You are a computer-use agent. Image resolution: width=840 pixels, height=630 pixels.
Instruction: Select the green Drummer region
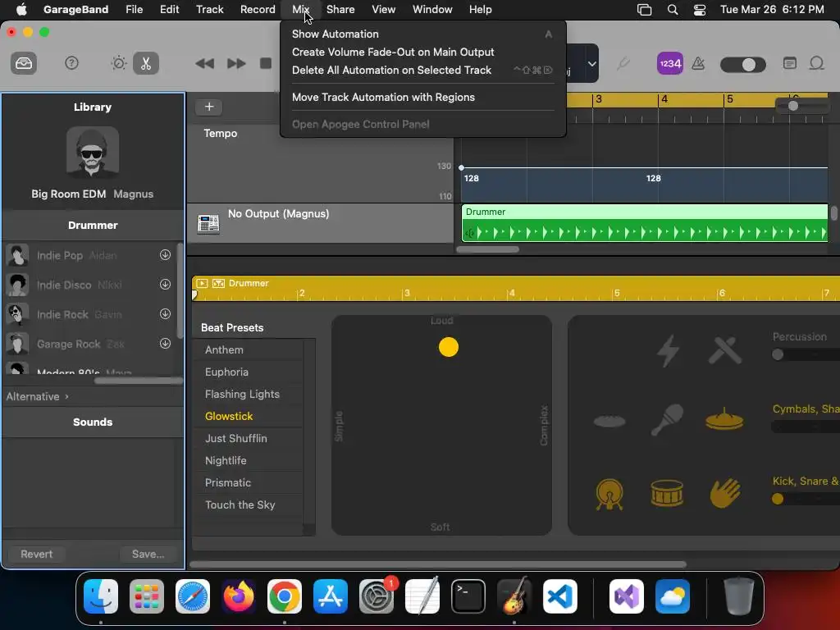pos(645,223)
